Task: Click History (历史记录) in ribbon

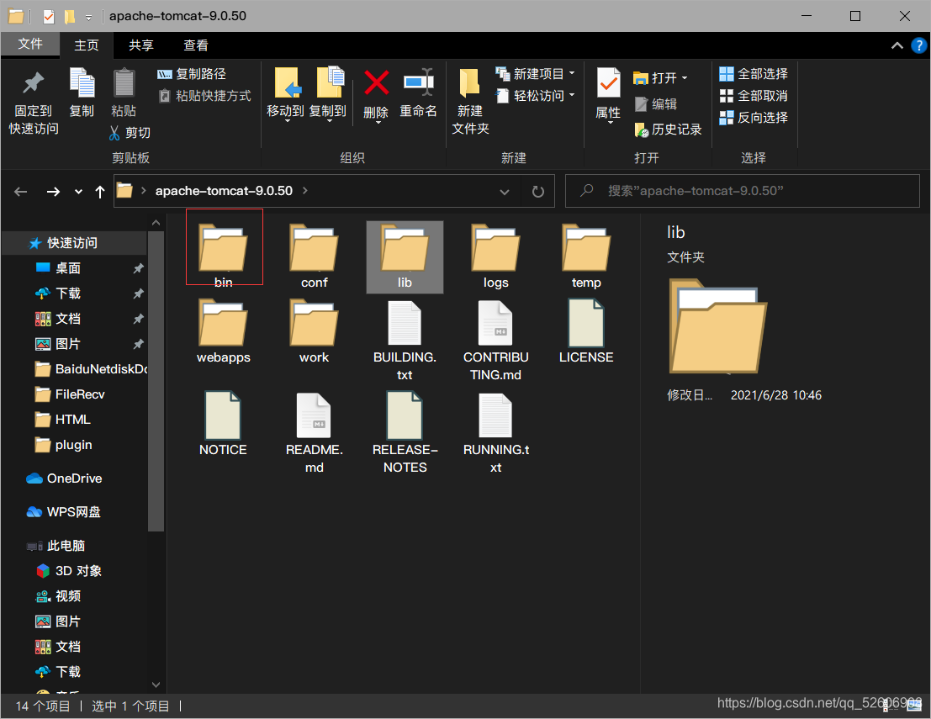Action: [x=668, y=130]
